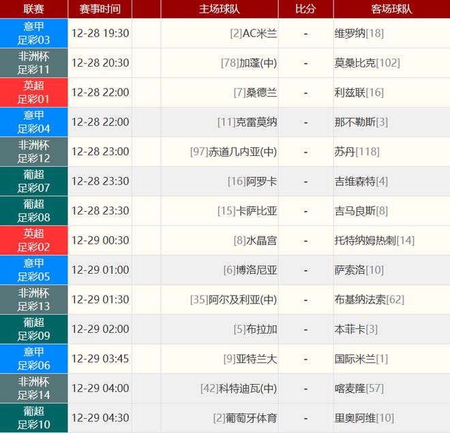Click the score dash for 布拉加 match
Screen dimensions: 450x433
pyautogui.click(x=305, y=329)
